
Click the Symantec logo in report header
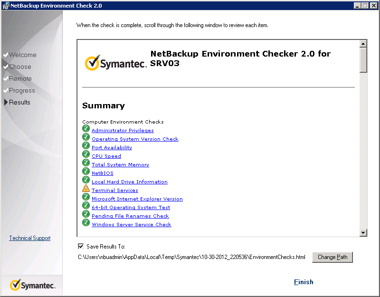click(x=115, y=63)
